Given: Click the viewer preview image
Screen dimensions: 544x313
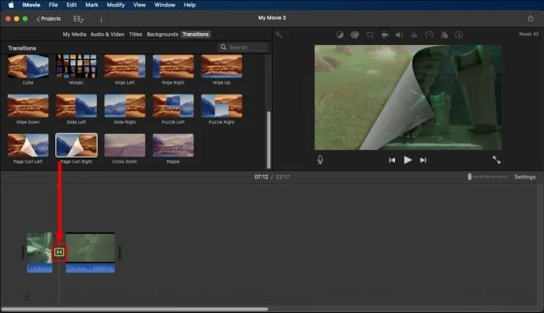Looking at the screenshot, I should tap(408, 98).
